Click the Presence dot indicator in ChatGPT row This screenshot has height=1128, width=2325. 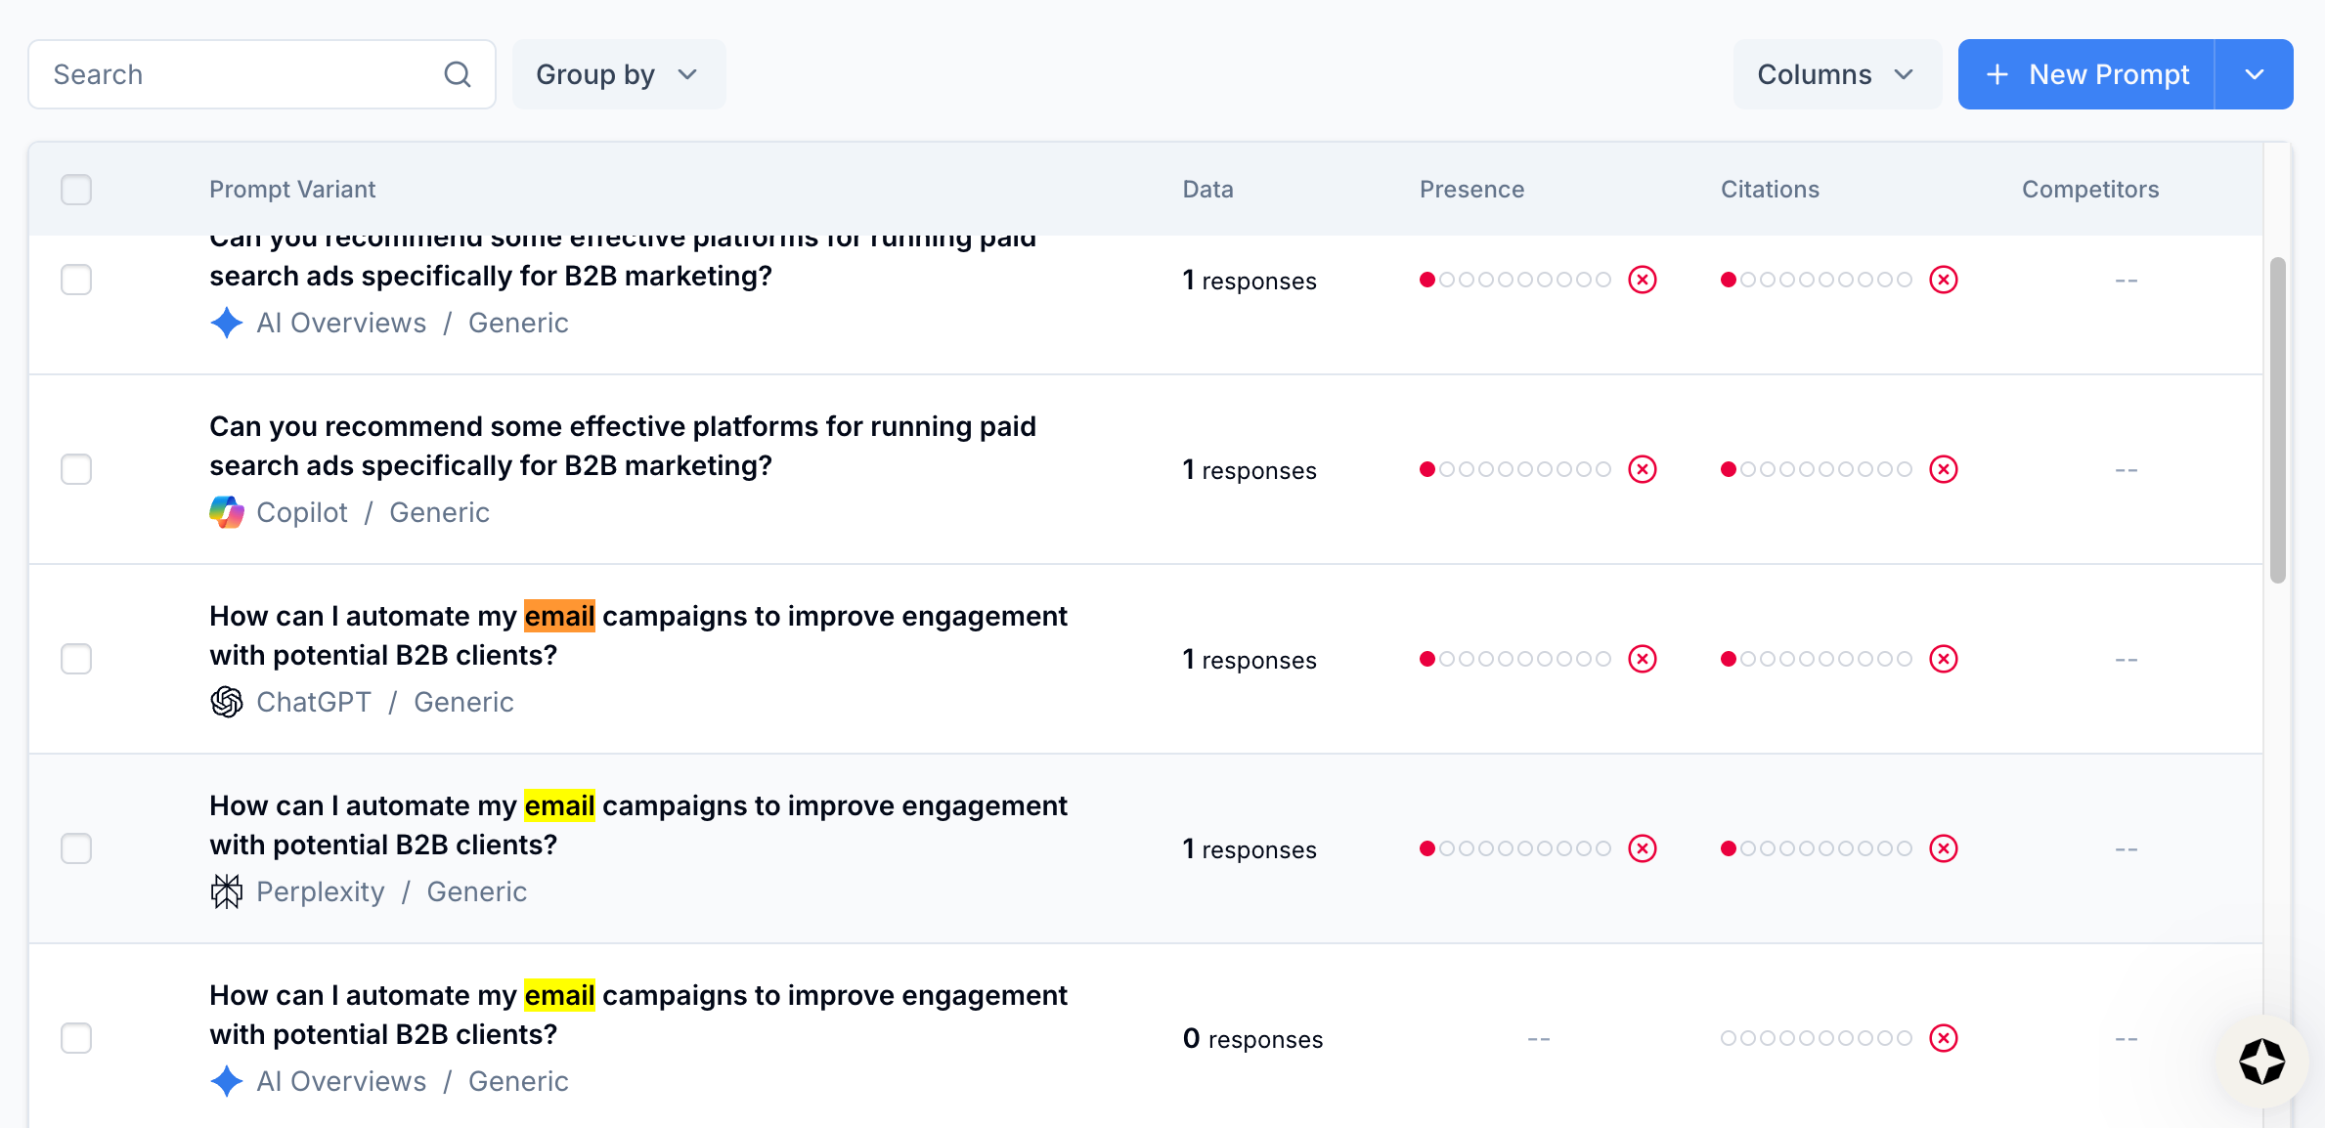[1514, 659]
